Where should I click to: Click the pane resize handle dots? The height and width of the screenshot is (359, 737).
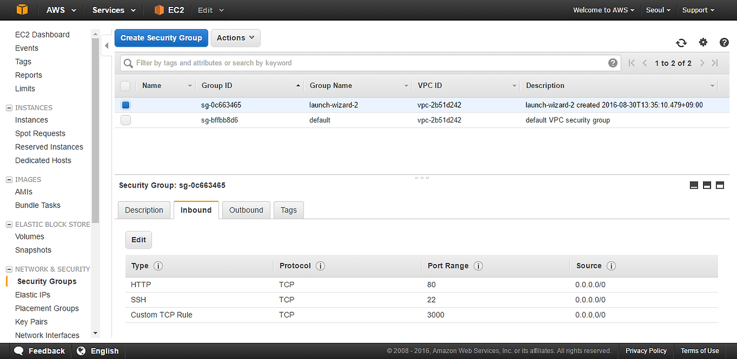pyautogui.click(x=422, y=178)
